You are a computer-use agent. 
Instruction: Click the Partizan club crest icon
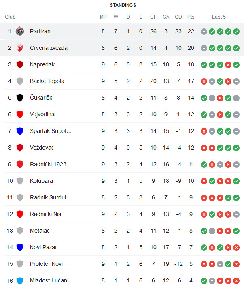coord(20,31)
